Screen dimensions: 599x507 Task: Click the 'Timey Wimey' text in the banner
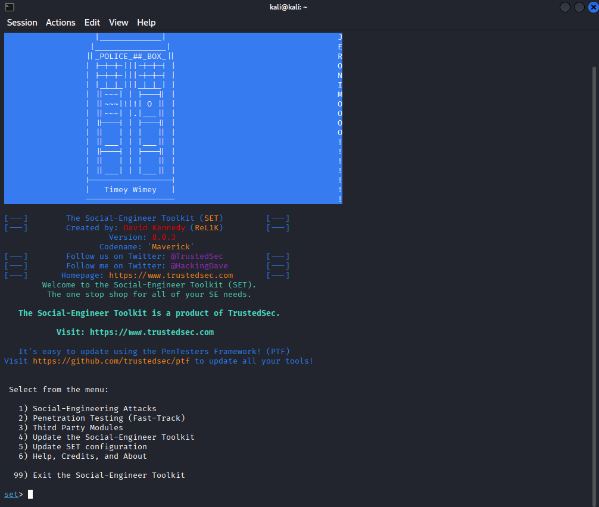(x=130, y=190)
